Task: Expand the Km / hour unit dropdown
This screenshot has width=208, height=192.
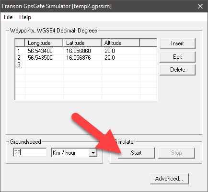Action: click(74, 153)
